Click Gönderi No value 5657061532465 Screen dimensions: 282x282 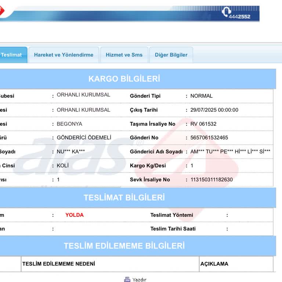pos(209,138)
